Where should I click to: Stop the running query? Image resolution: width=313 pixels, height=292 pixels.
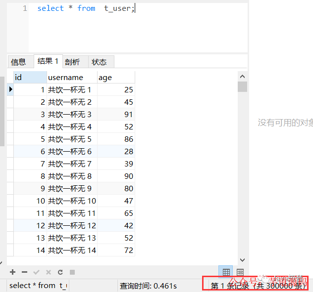72,272
